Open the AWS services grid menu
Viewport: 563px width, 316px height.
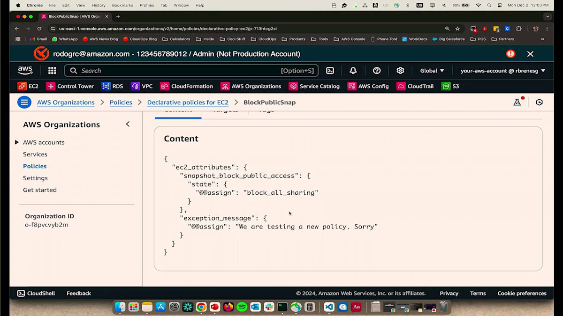point(52,71)
